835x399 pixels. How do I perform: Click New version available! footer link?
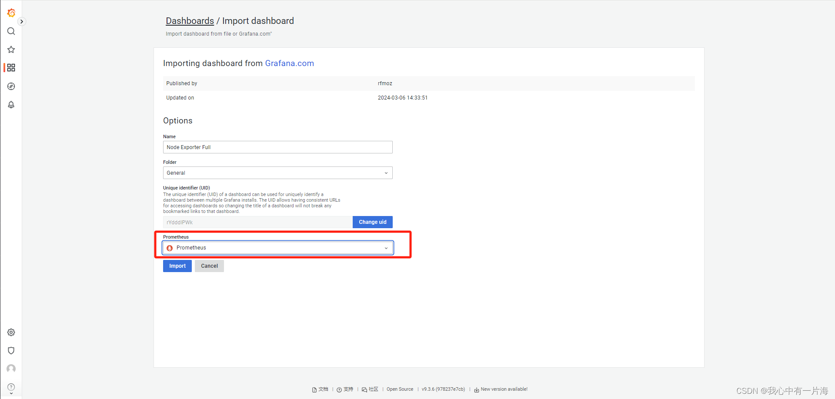pyautogui.click(x=501, y=389)
